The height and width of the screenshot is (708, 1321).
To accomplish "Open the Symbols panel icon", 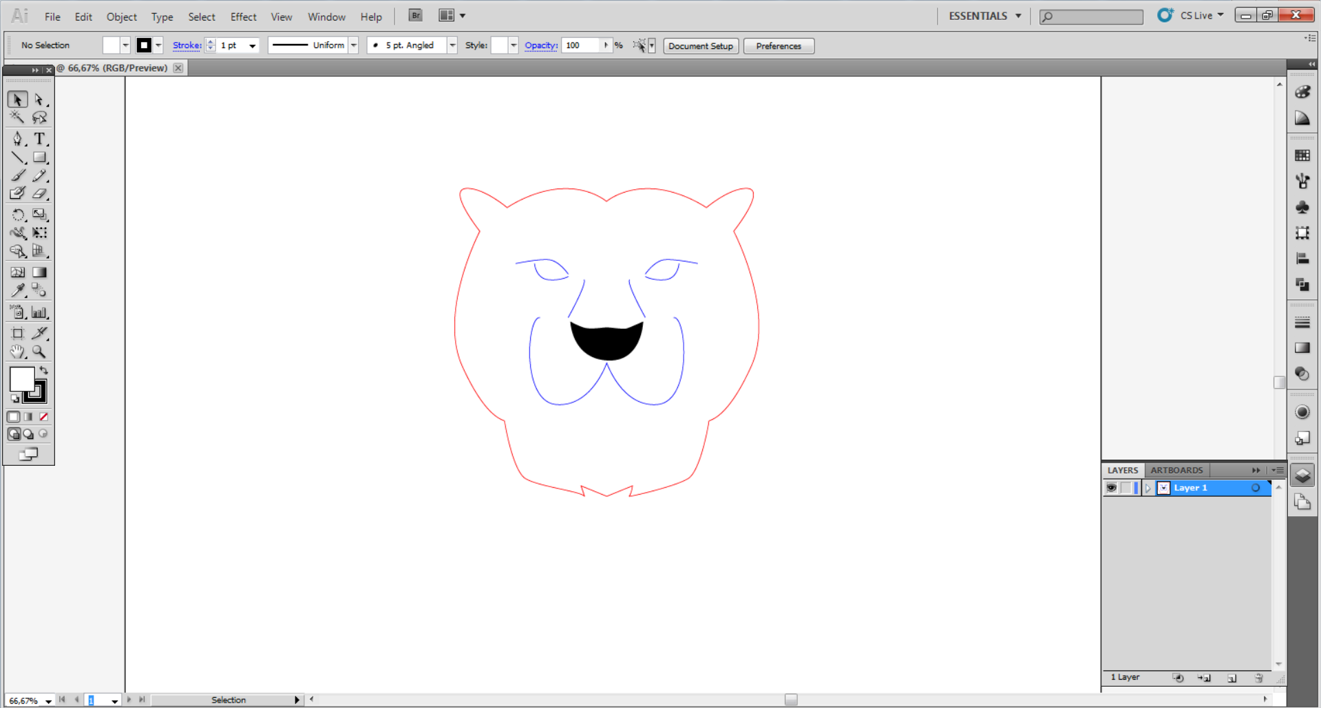I will tap(1302, 207).
